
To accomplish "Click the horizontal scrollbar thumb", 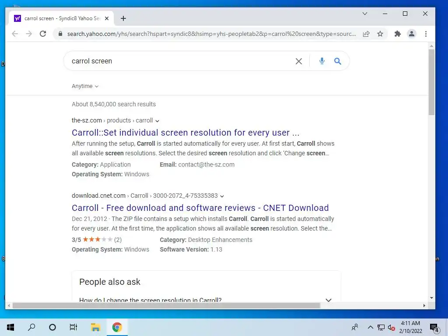I will [x=166, y=305].
